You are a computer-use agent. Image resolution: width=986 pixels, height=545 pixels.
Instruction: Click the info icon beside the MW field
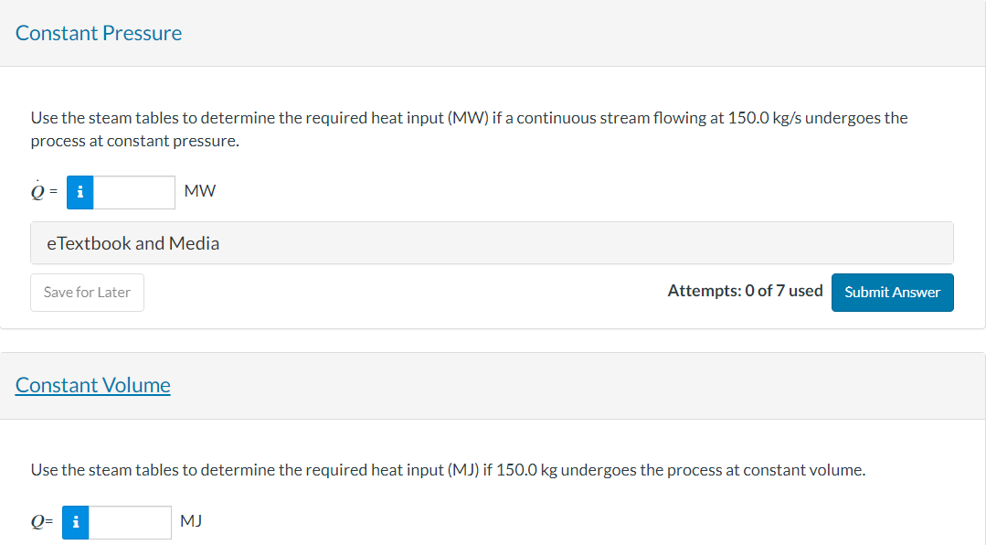coord(80,192)
